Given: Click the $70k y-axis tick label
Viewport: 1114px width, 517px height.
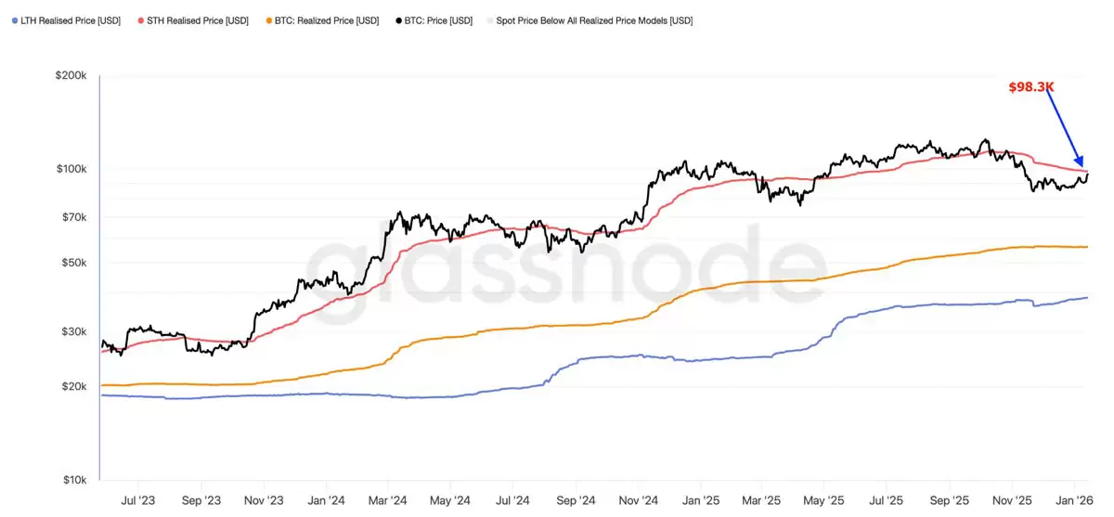Looking at the screenshot, I should (x=74, y=217).
